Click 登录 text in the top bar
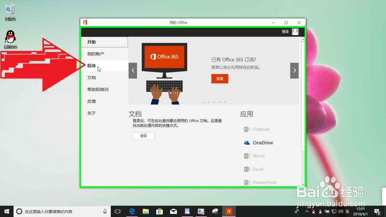 click(285, 32)
